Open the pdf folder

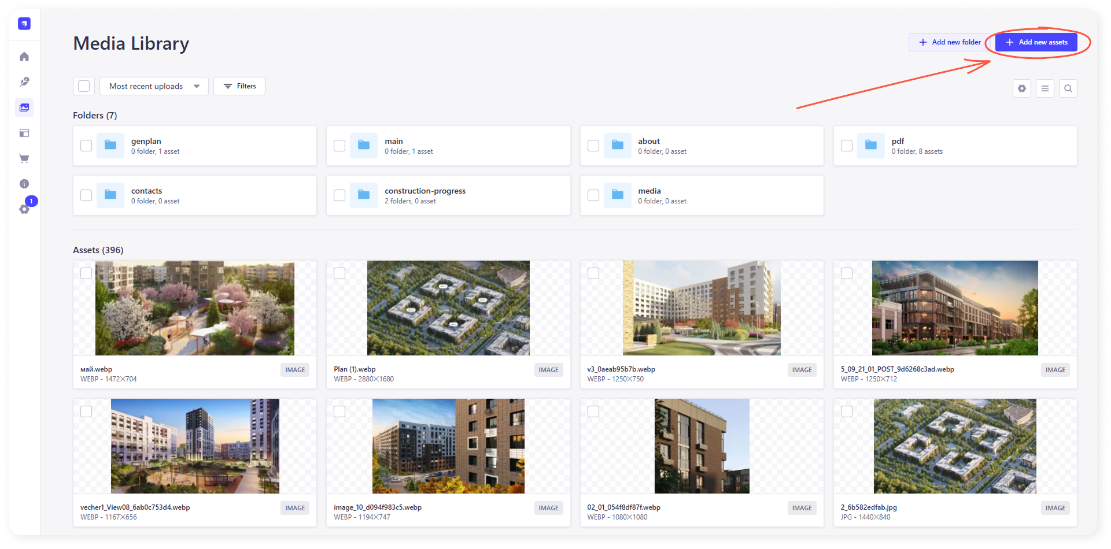[x=898, y=142]
